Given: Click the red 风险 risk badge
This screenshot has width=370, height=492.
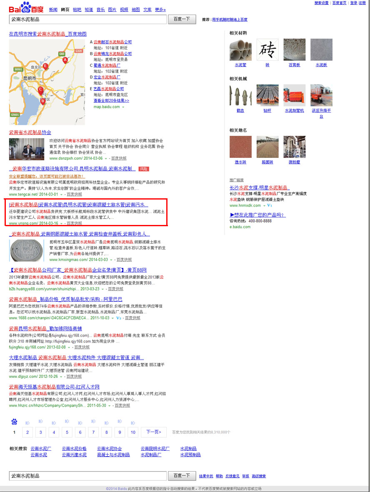Looking at the screenshot, I should tap(144, 169).
